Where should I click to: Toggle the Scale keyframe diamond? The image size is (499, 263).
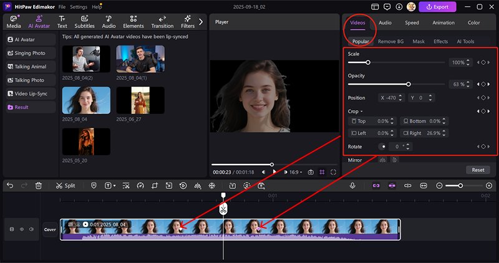click(x=483, y=63)
